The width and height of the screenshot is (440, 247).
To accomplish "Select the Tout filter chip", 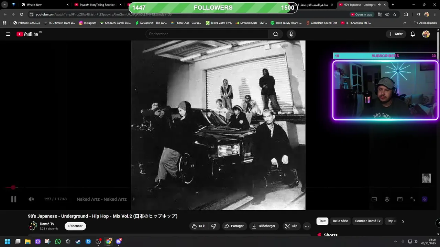I will coord(322,221).
